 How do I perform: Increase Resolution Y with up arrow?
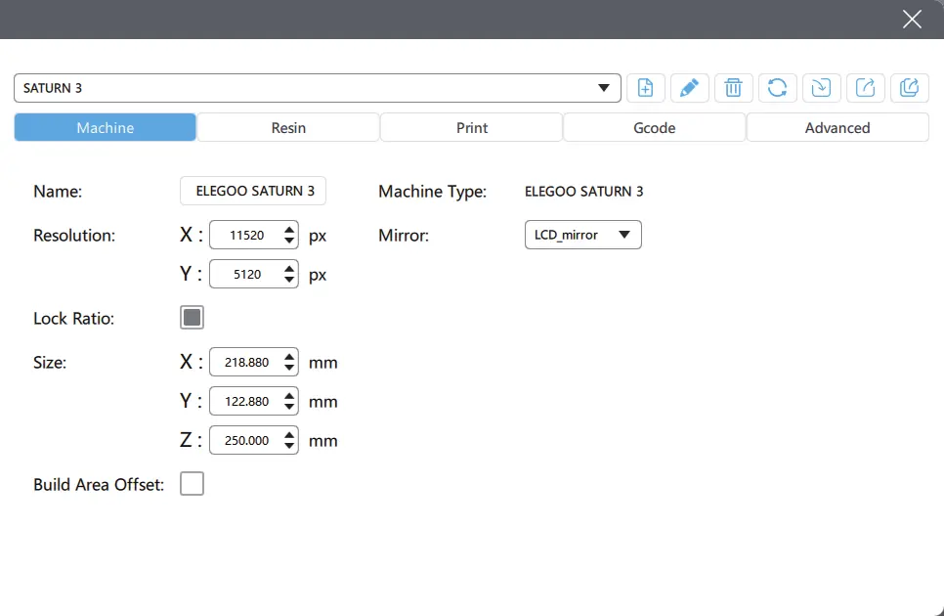pyautogui.click(x=289, y=268)
